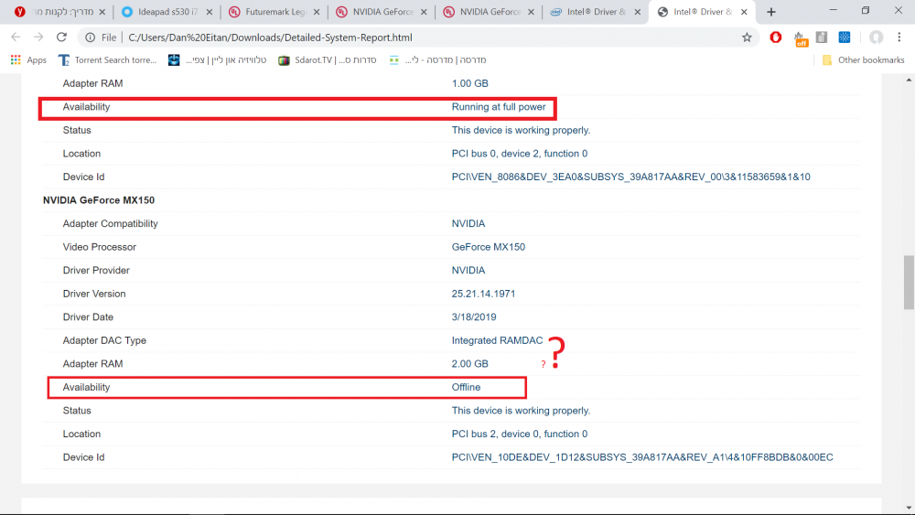Screen dimensions: 915x515
Task: Click the 'Driver Date' label
Action: coord(88,317)
